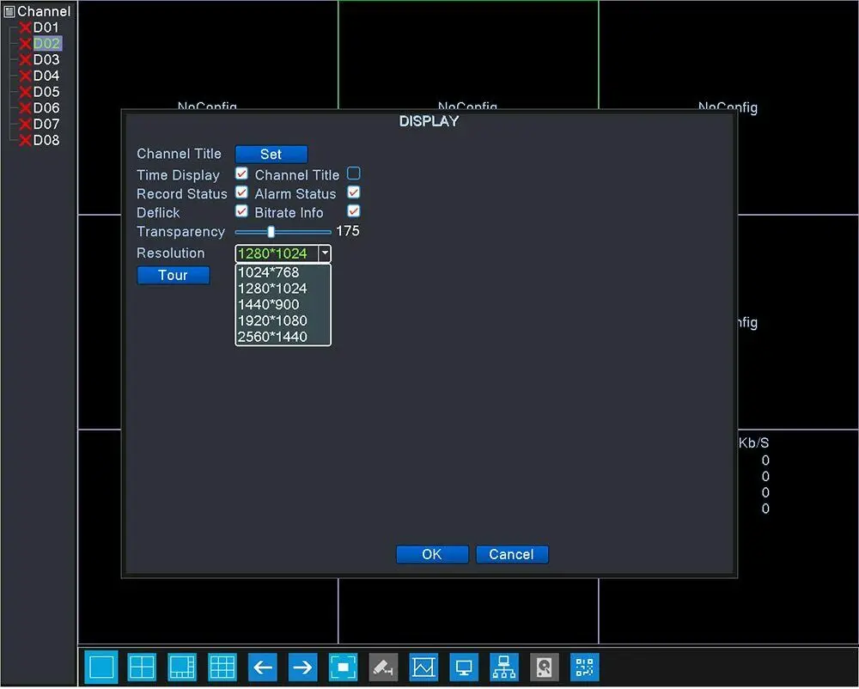Screen dimensions: 859x689
Task: Go to previous page with left arrow
Action: [262, 668]
